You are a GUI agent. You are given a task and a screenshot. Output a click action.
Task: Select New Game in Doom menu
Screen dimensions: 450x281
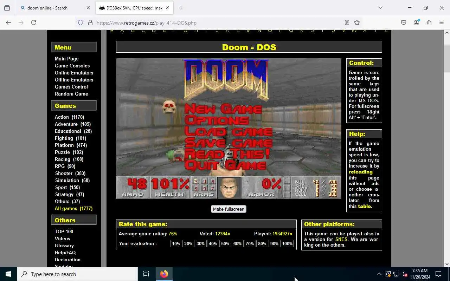click(x=223, y=109)
